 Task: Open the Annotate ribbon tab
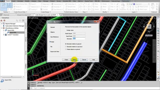click(x=20, y=1)
